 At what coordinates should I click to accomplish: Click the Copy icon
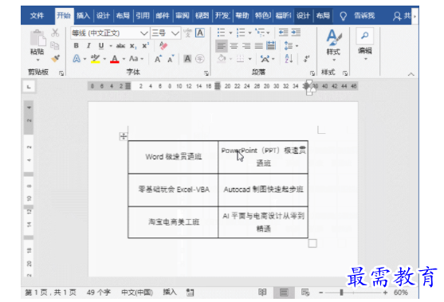pyautogui.click(x=55, y=45)
